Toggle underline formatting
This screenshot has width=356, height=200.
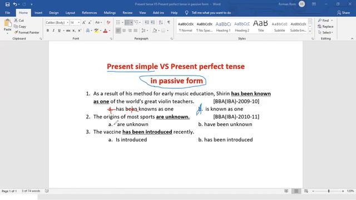point(60,31)
